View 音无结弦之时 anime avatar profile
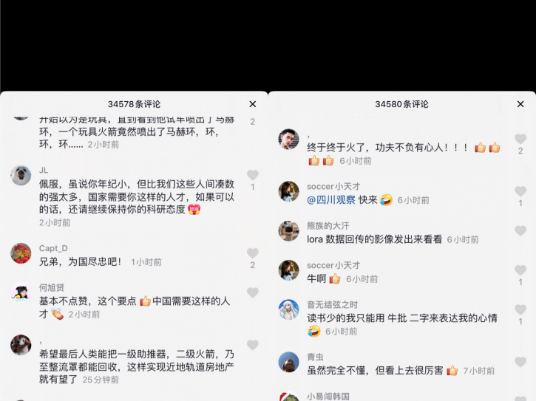The width and height of the screenshot is (536, 401). [x=288, y=309]
